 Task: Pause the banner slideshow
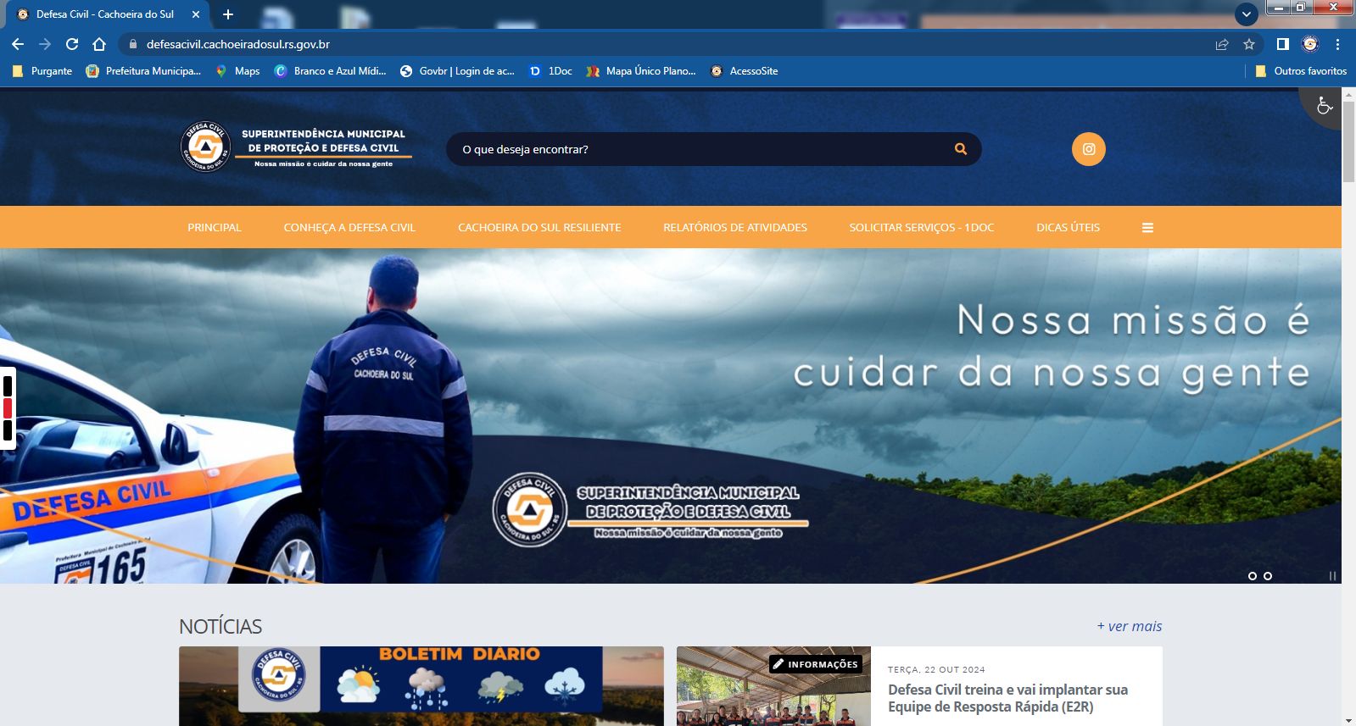coord(1331,576)
